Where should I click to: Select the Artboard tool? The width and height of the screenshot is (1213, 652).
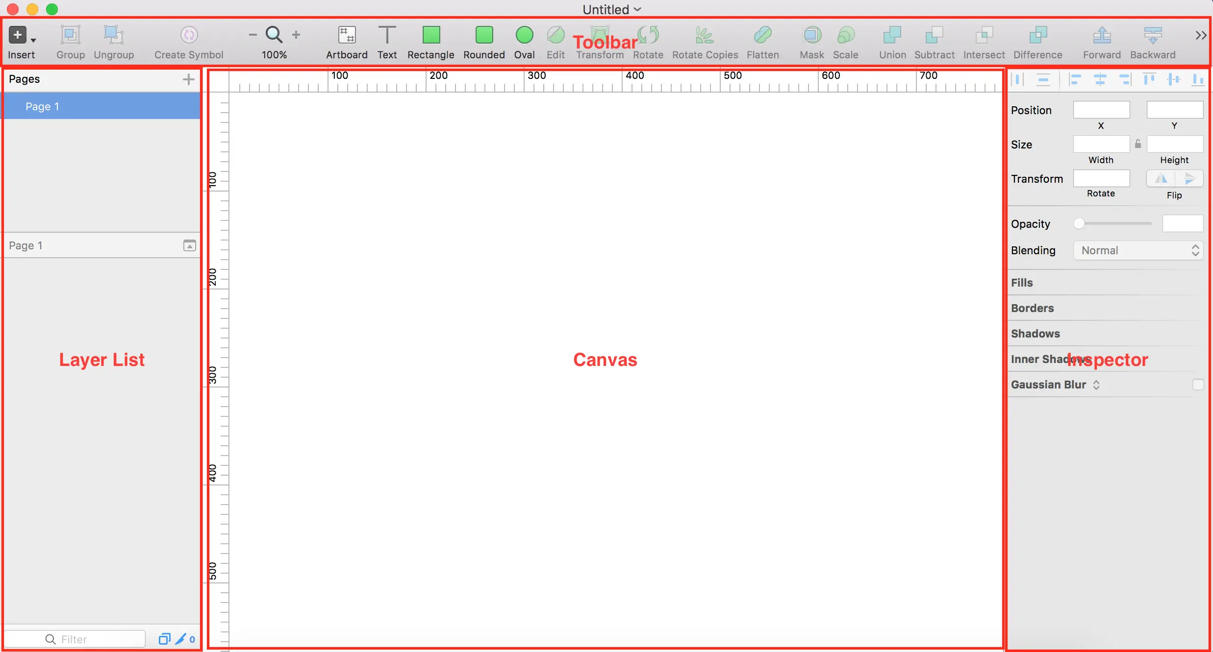pyautogui.click(x=347, y=36)
